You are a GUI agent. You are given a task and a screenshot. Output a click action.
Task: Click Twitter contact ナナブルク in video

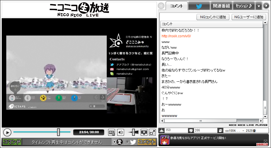tap(131, 65)
